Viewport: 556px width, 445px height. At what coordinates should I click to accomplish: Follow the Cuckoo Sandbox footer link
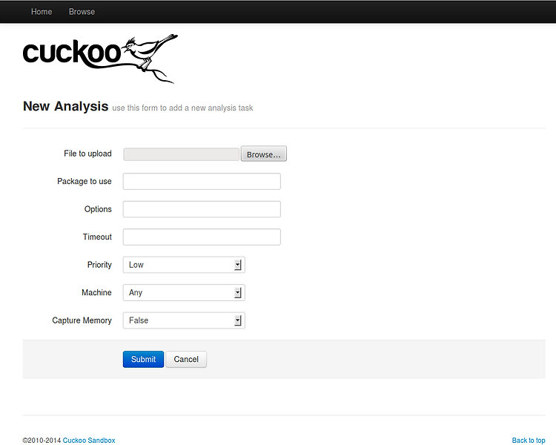click(89, 441)
